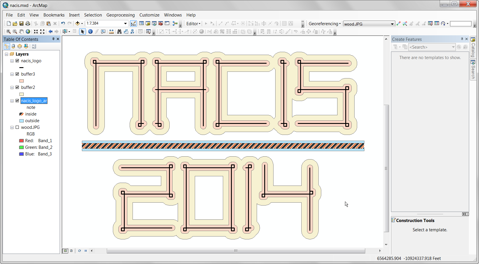
Task: Open the wood.JPG georeferencing layer dropdown
Action: (392, 24)
